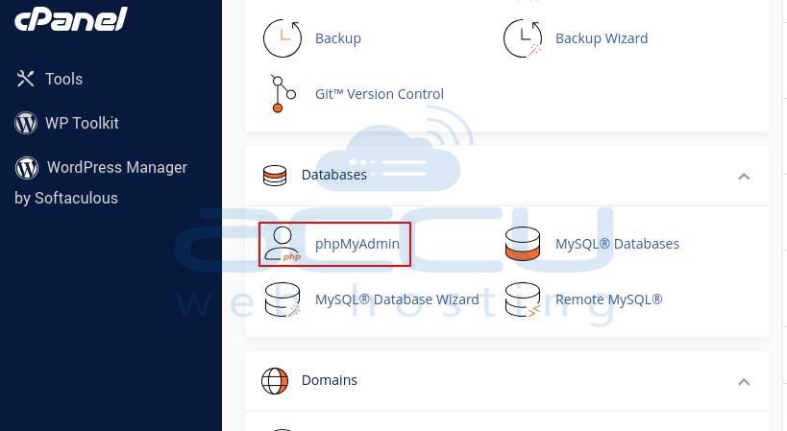The image size is (787, 431).
Task: Open Git Version Control link
Action: point(380,94)
